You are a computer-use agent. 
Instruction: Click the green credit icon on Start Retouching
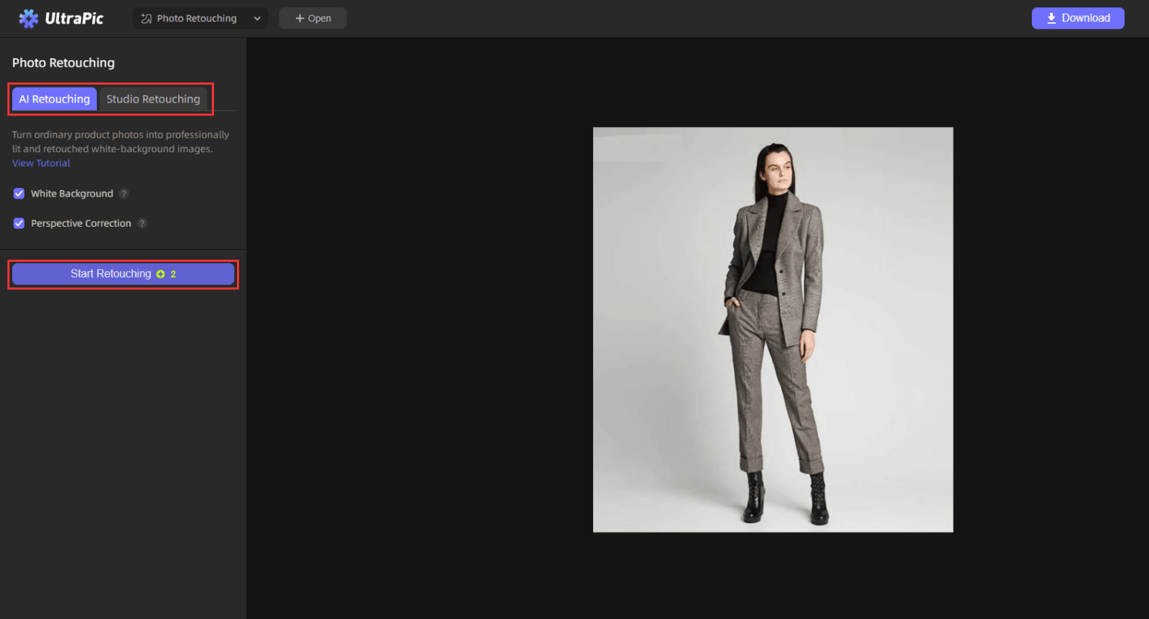tap(161, 274)
